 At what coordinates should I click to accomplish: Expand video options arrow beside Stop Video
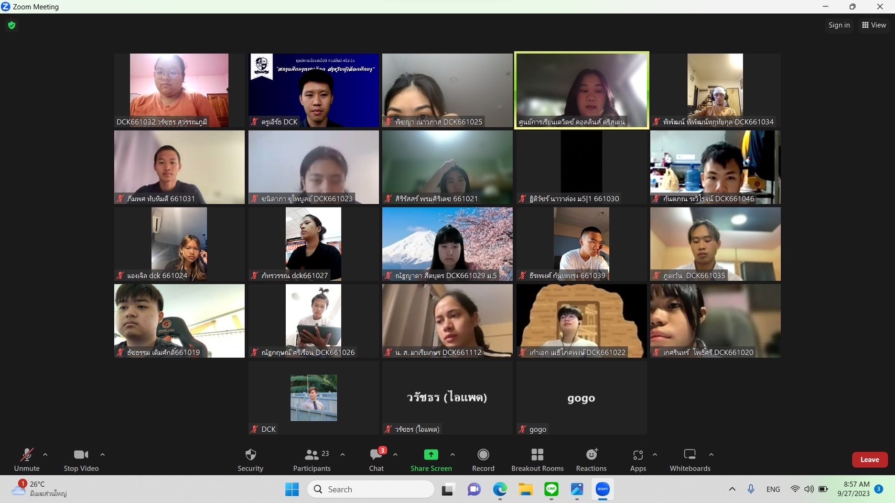[102, 455]
